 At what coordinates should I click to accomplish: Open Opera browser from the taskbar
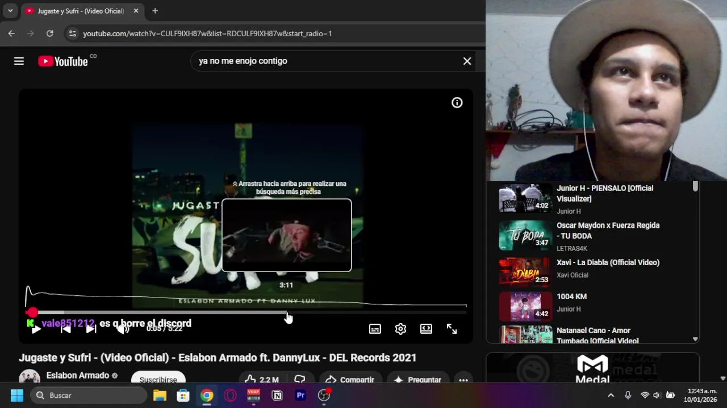tap(230, 396)
